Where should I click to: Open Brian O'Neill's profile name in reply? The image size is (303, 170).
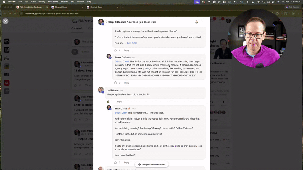tap(121, 109)
